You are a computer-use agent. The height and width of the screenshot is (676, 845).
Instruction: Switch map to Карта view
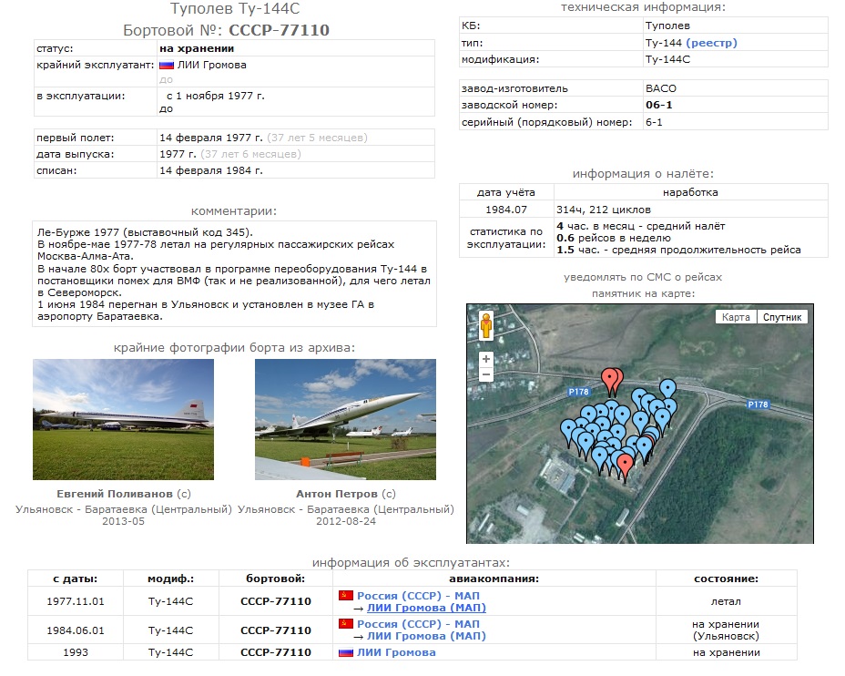(735, 317)
